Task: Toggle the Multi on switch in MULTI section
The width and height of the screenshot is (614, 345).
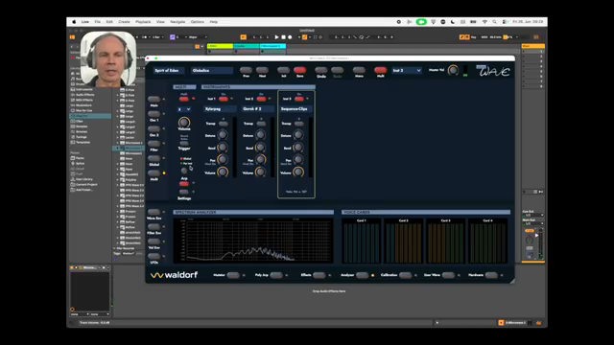Action: click(183, 99)
